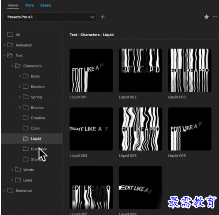Select the Lines label in the tree

click(28, 180)
